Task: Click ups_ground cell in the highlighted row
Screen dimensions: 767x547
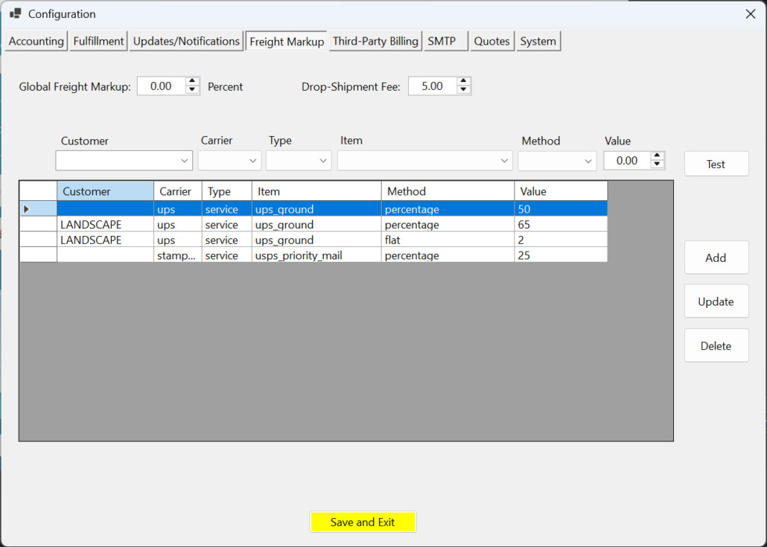Action: coord(316,208)
